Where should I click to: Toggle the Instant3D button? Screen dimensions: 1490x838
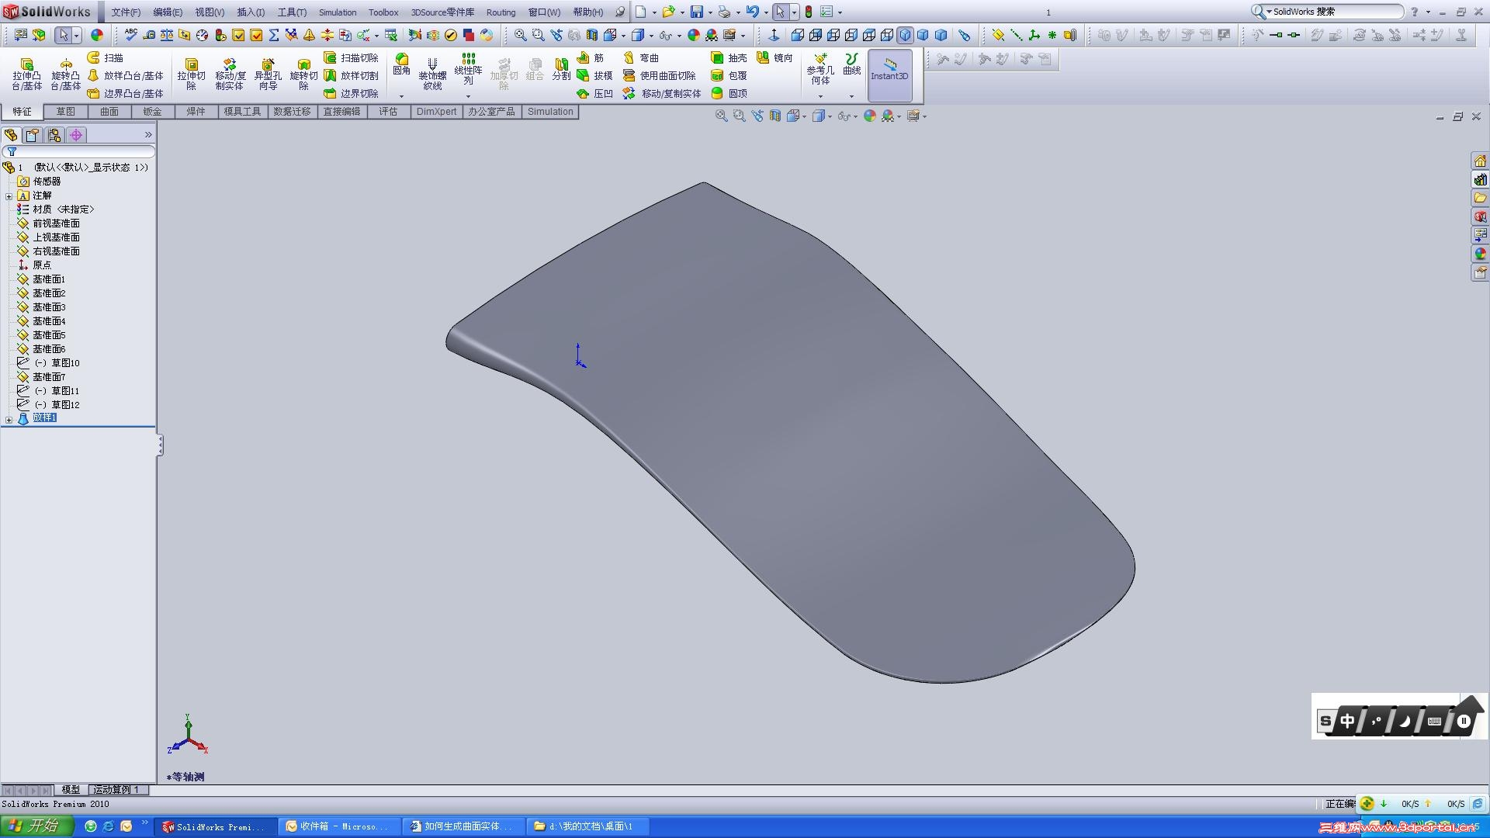click(889, 74)
